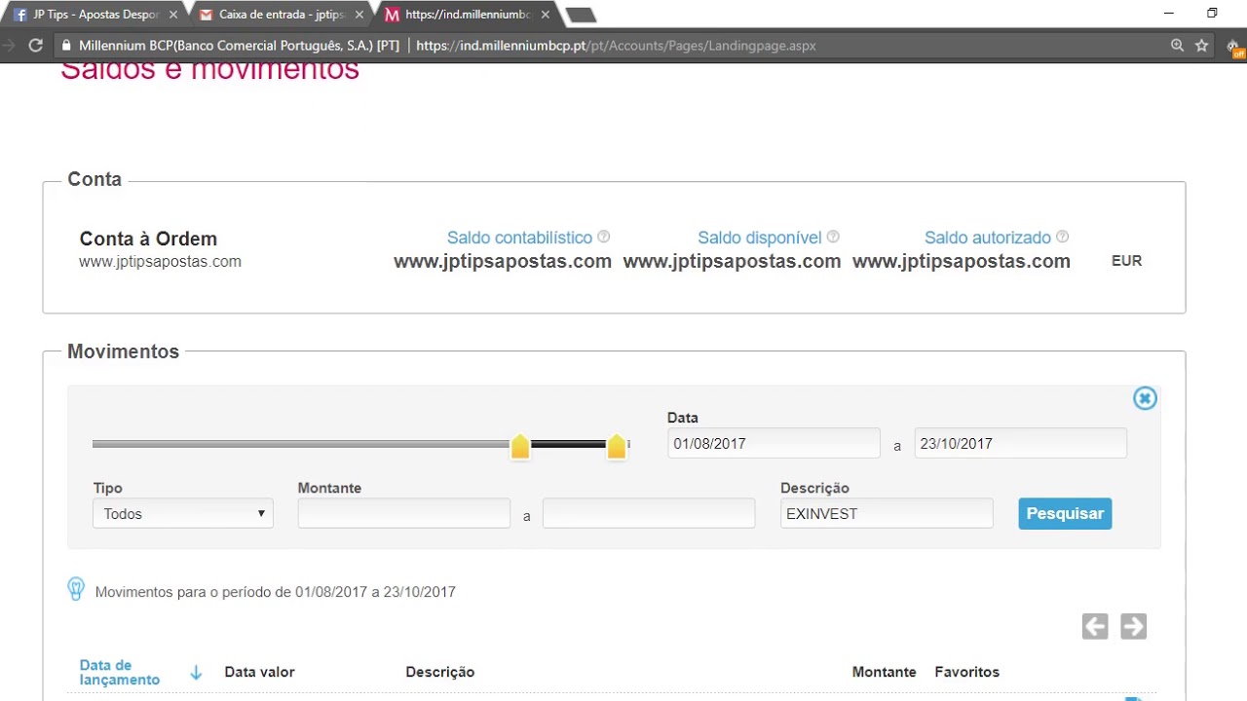Click the zoom magnifier icon in address bar

pyautogui.click(x=1177, y=46)
